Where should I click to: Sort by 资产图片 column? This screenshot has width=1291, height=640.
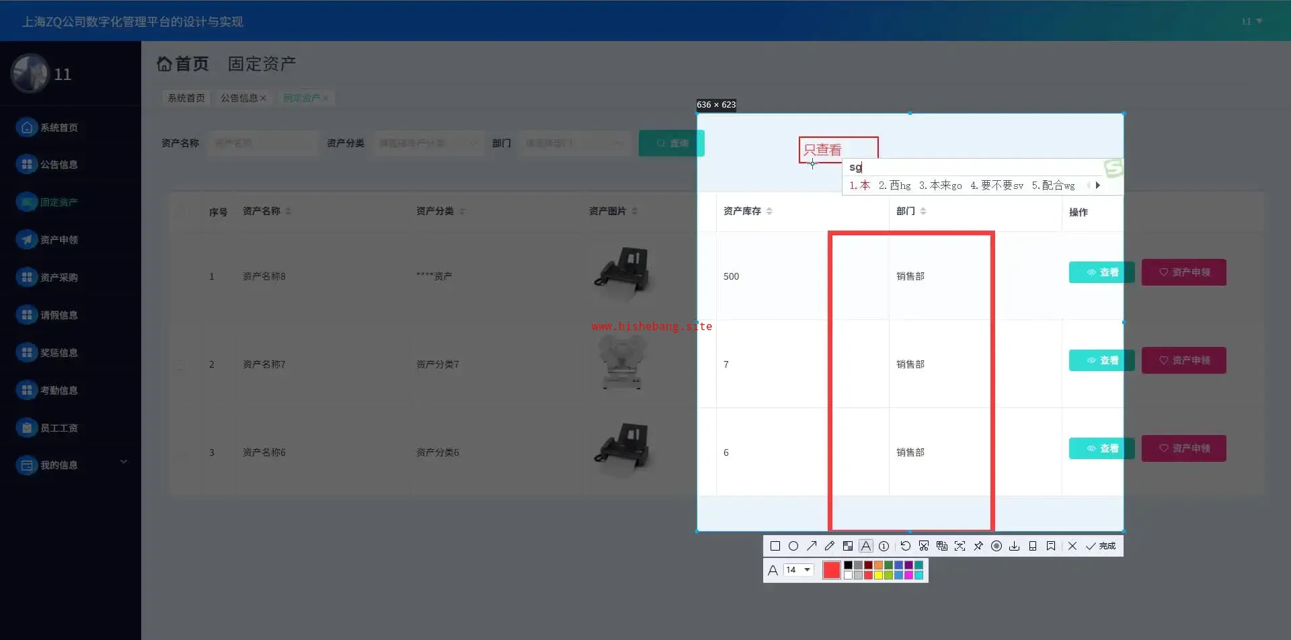[x=635, y=211]
